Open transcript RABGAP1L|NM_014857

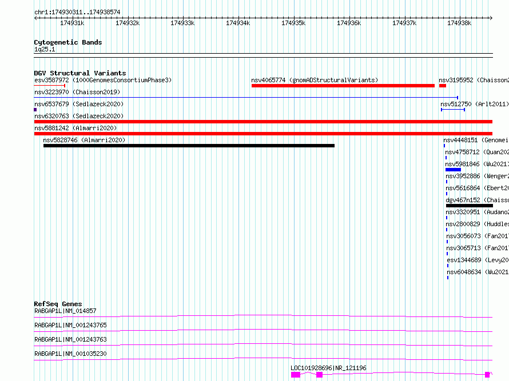66,311
